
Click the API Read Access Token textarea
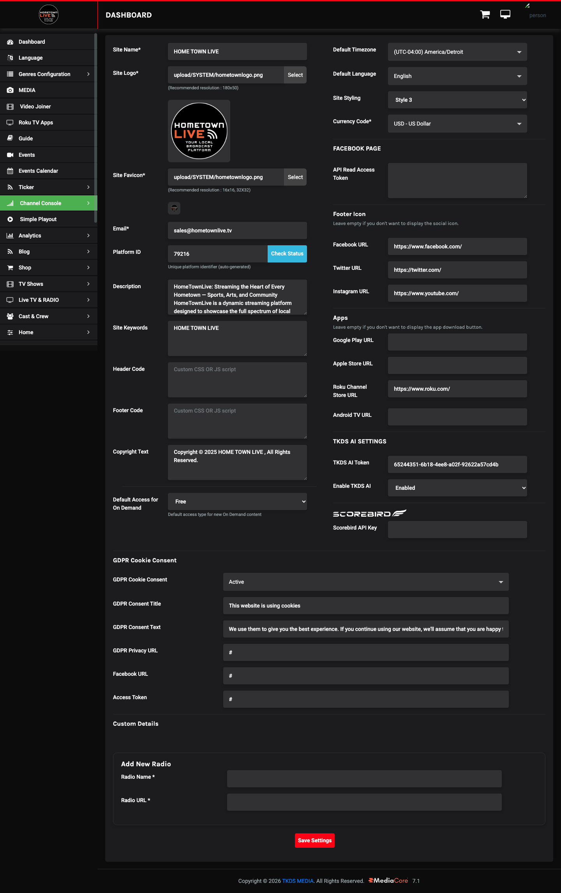pos(457,181)
